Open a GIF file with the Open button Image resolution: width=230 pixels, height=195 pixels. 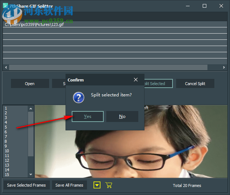point(30,84)
